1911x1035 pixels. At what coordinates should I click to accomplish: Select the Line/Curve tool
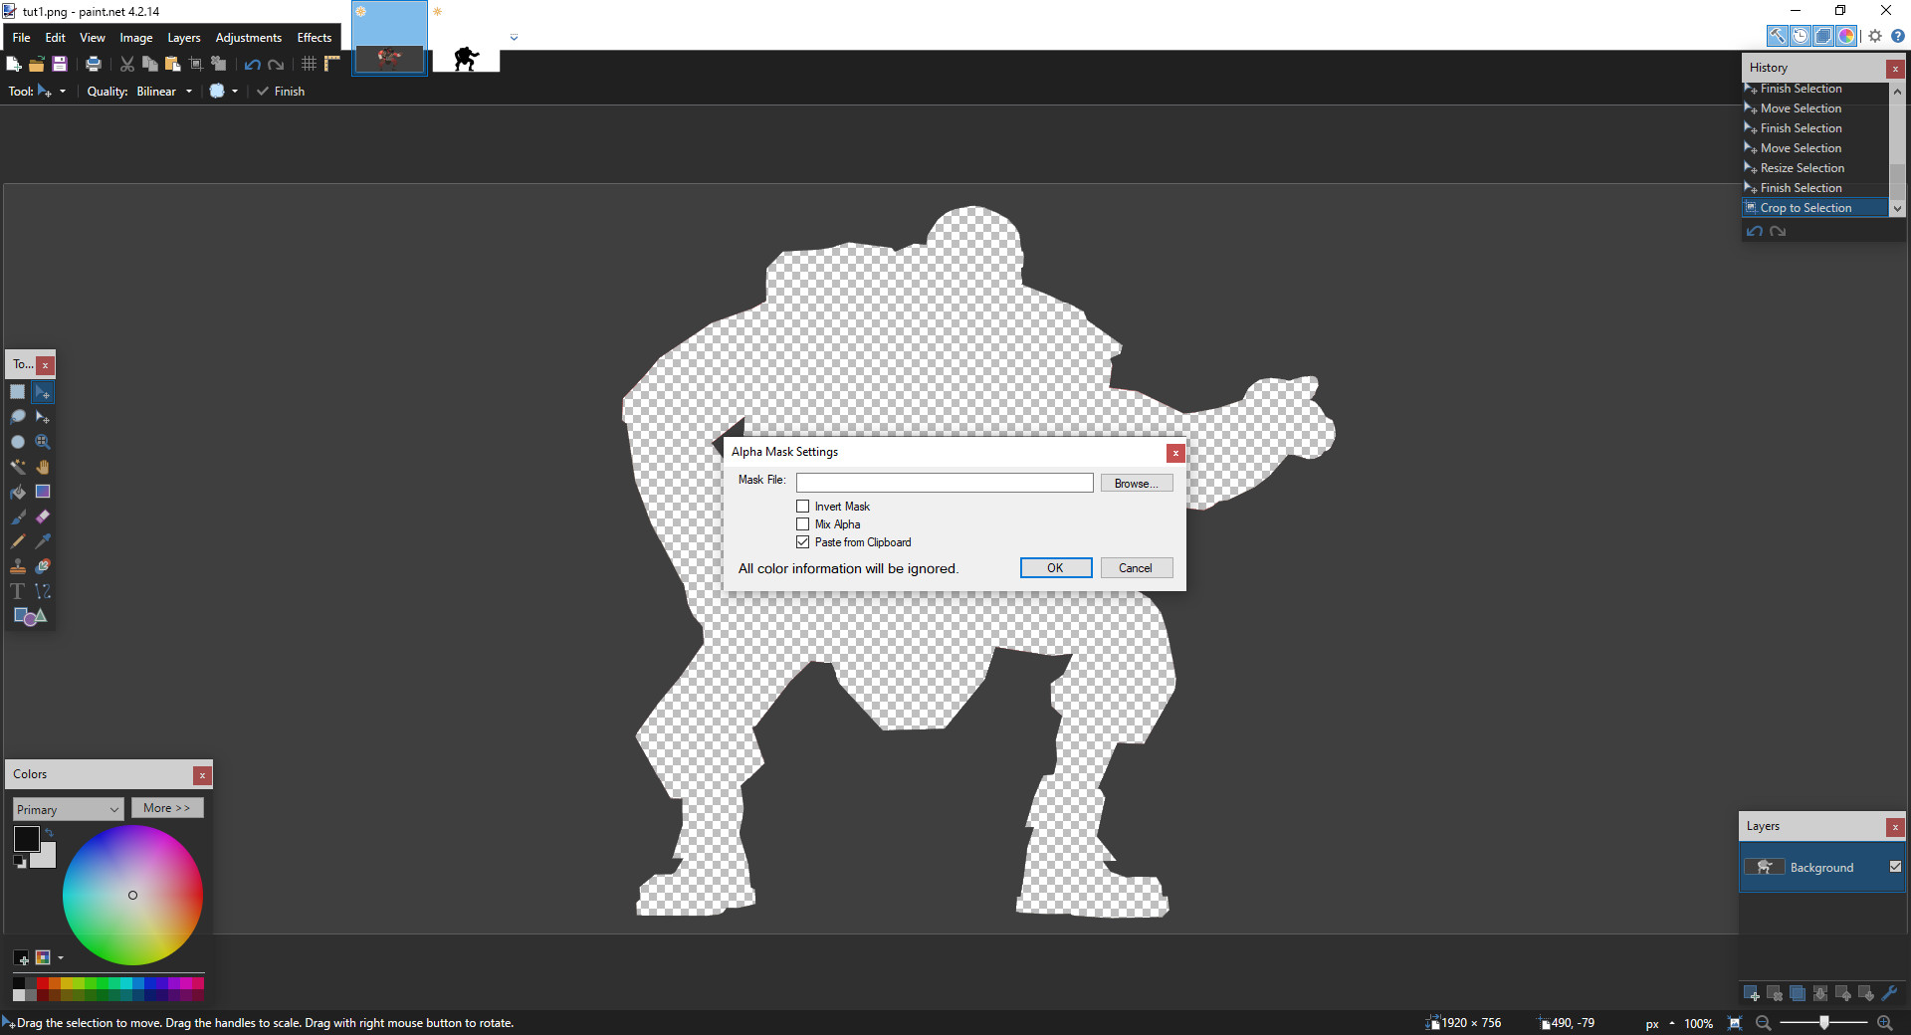[43, 591]
